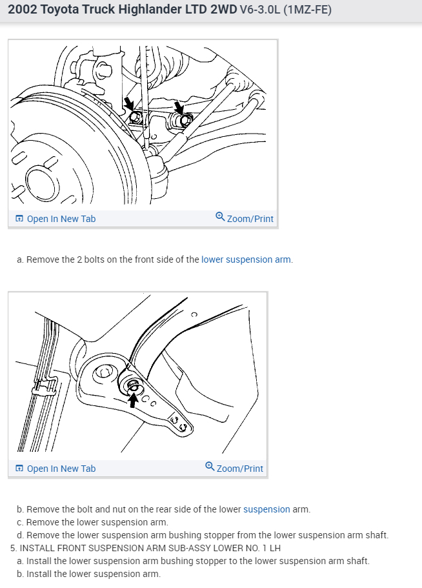Click the magnifier icon under the first diagram
The width and height of the screenshot is (422, 588).
point(220,216)
